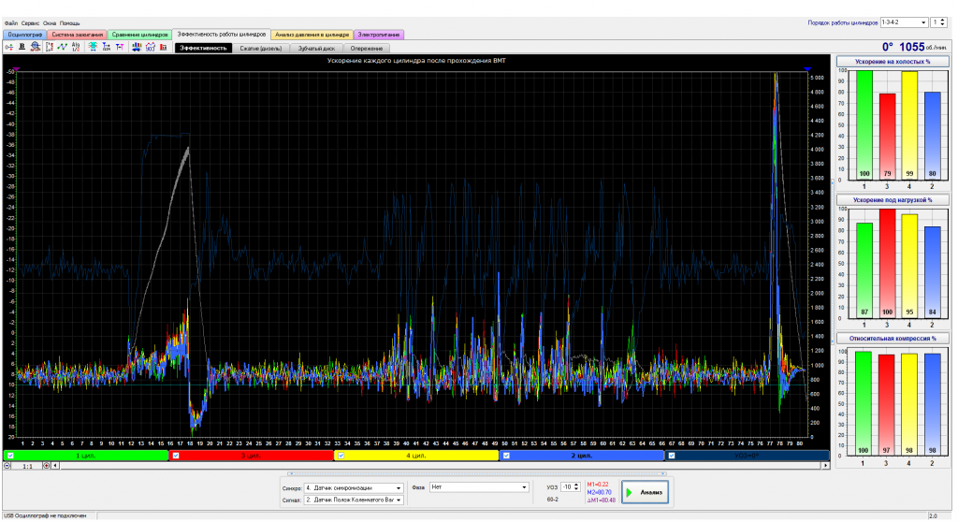Screen dimensions: 958x522
Task: Click the M1=0.22 red value
Action: (598, 484)
